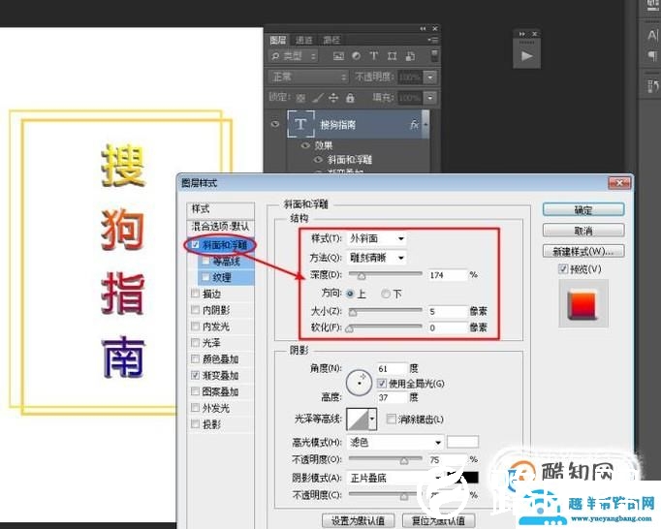Collapse the Layers panel with double-arrow icon
The image size is (661, 529).
click(x=423, y=29)
